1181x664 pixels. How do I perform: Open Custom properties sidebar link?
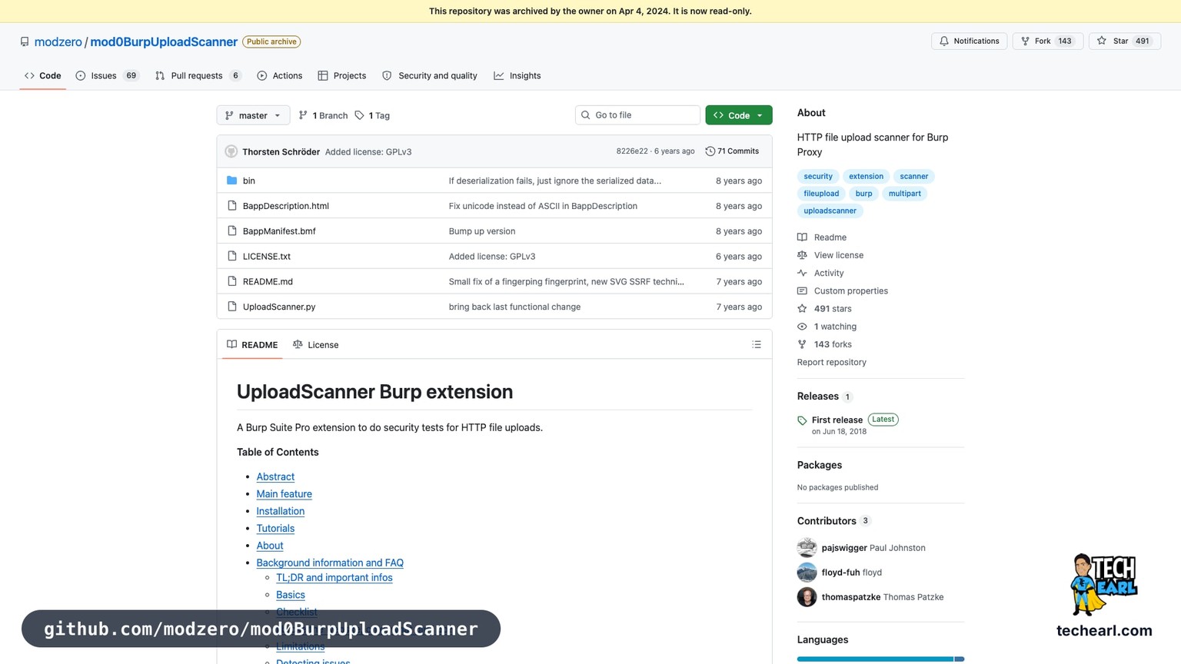843,290
